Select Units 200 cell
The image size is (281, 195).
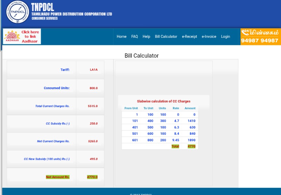point(163,140)
